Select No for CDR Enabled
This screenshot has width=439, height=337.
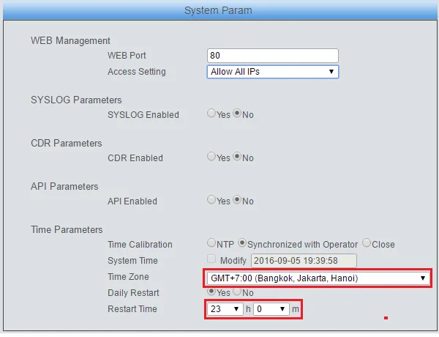237,157
